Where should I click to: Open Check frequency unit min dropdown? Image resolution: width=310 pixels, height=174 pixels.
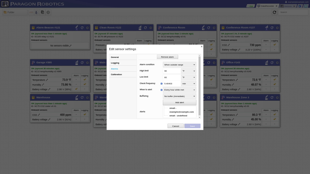(188, 83)
